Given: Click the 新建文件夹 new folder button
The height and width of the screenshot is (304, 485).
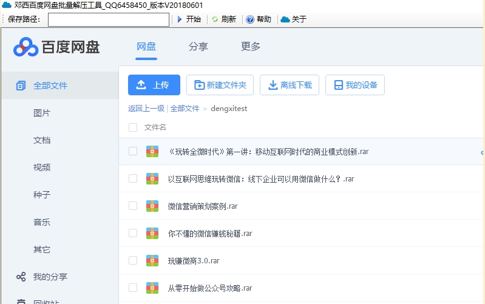Looking at the screenshot, I should click(x=220, y=85).
